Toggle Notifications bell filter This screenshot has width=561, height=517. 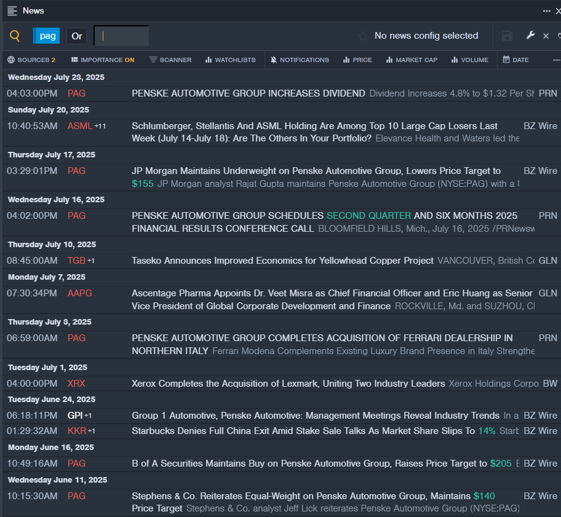pyautogui.click(x=300, y=60)
